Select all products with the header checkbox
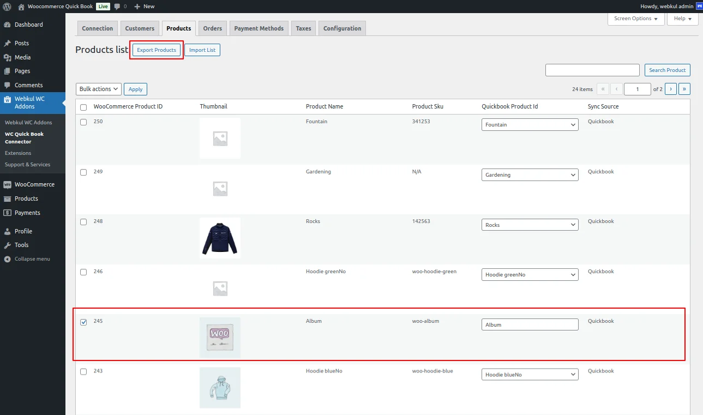 click(83, 107)
